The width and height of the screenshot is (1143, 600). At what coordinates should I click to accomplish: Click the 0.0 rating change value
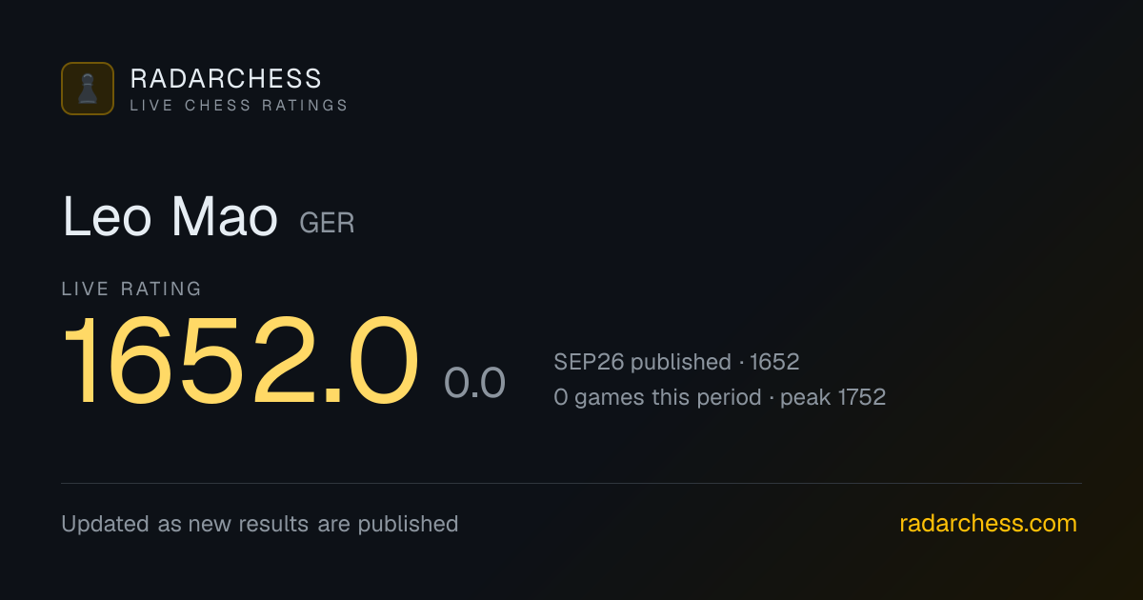(474, 383)
